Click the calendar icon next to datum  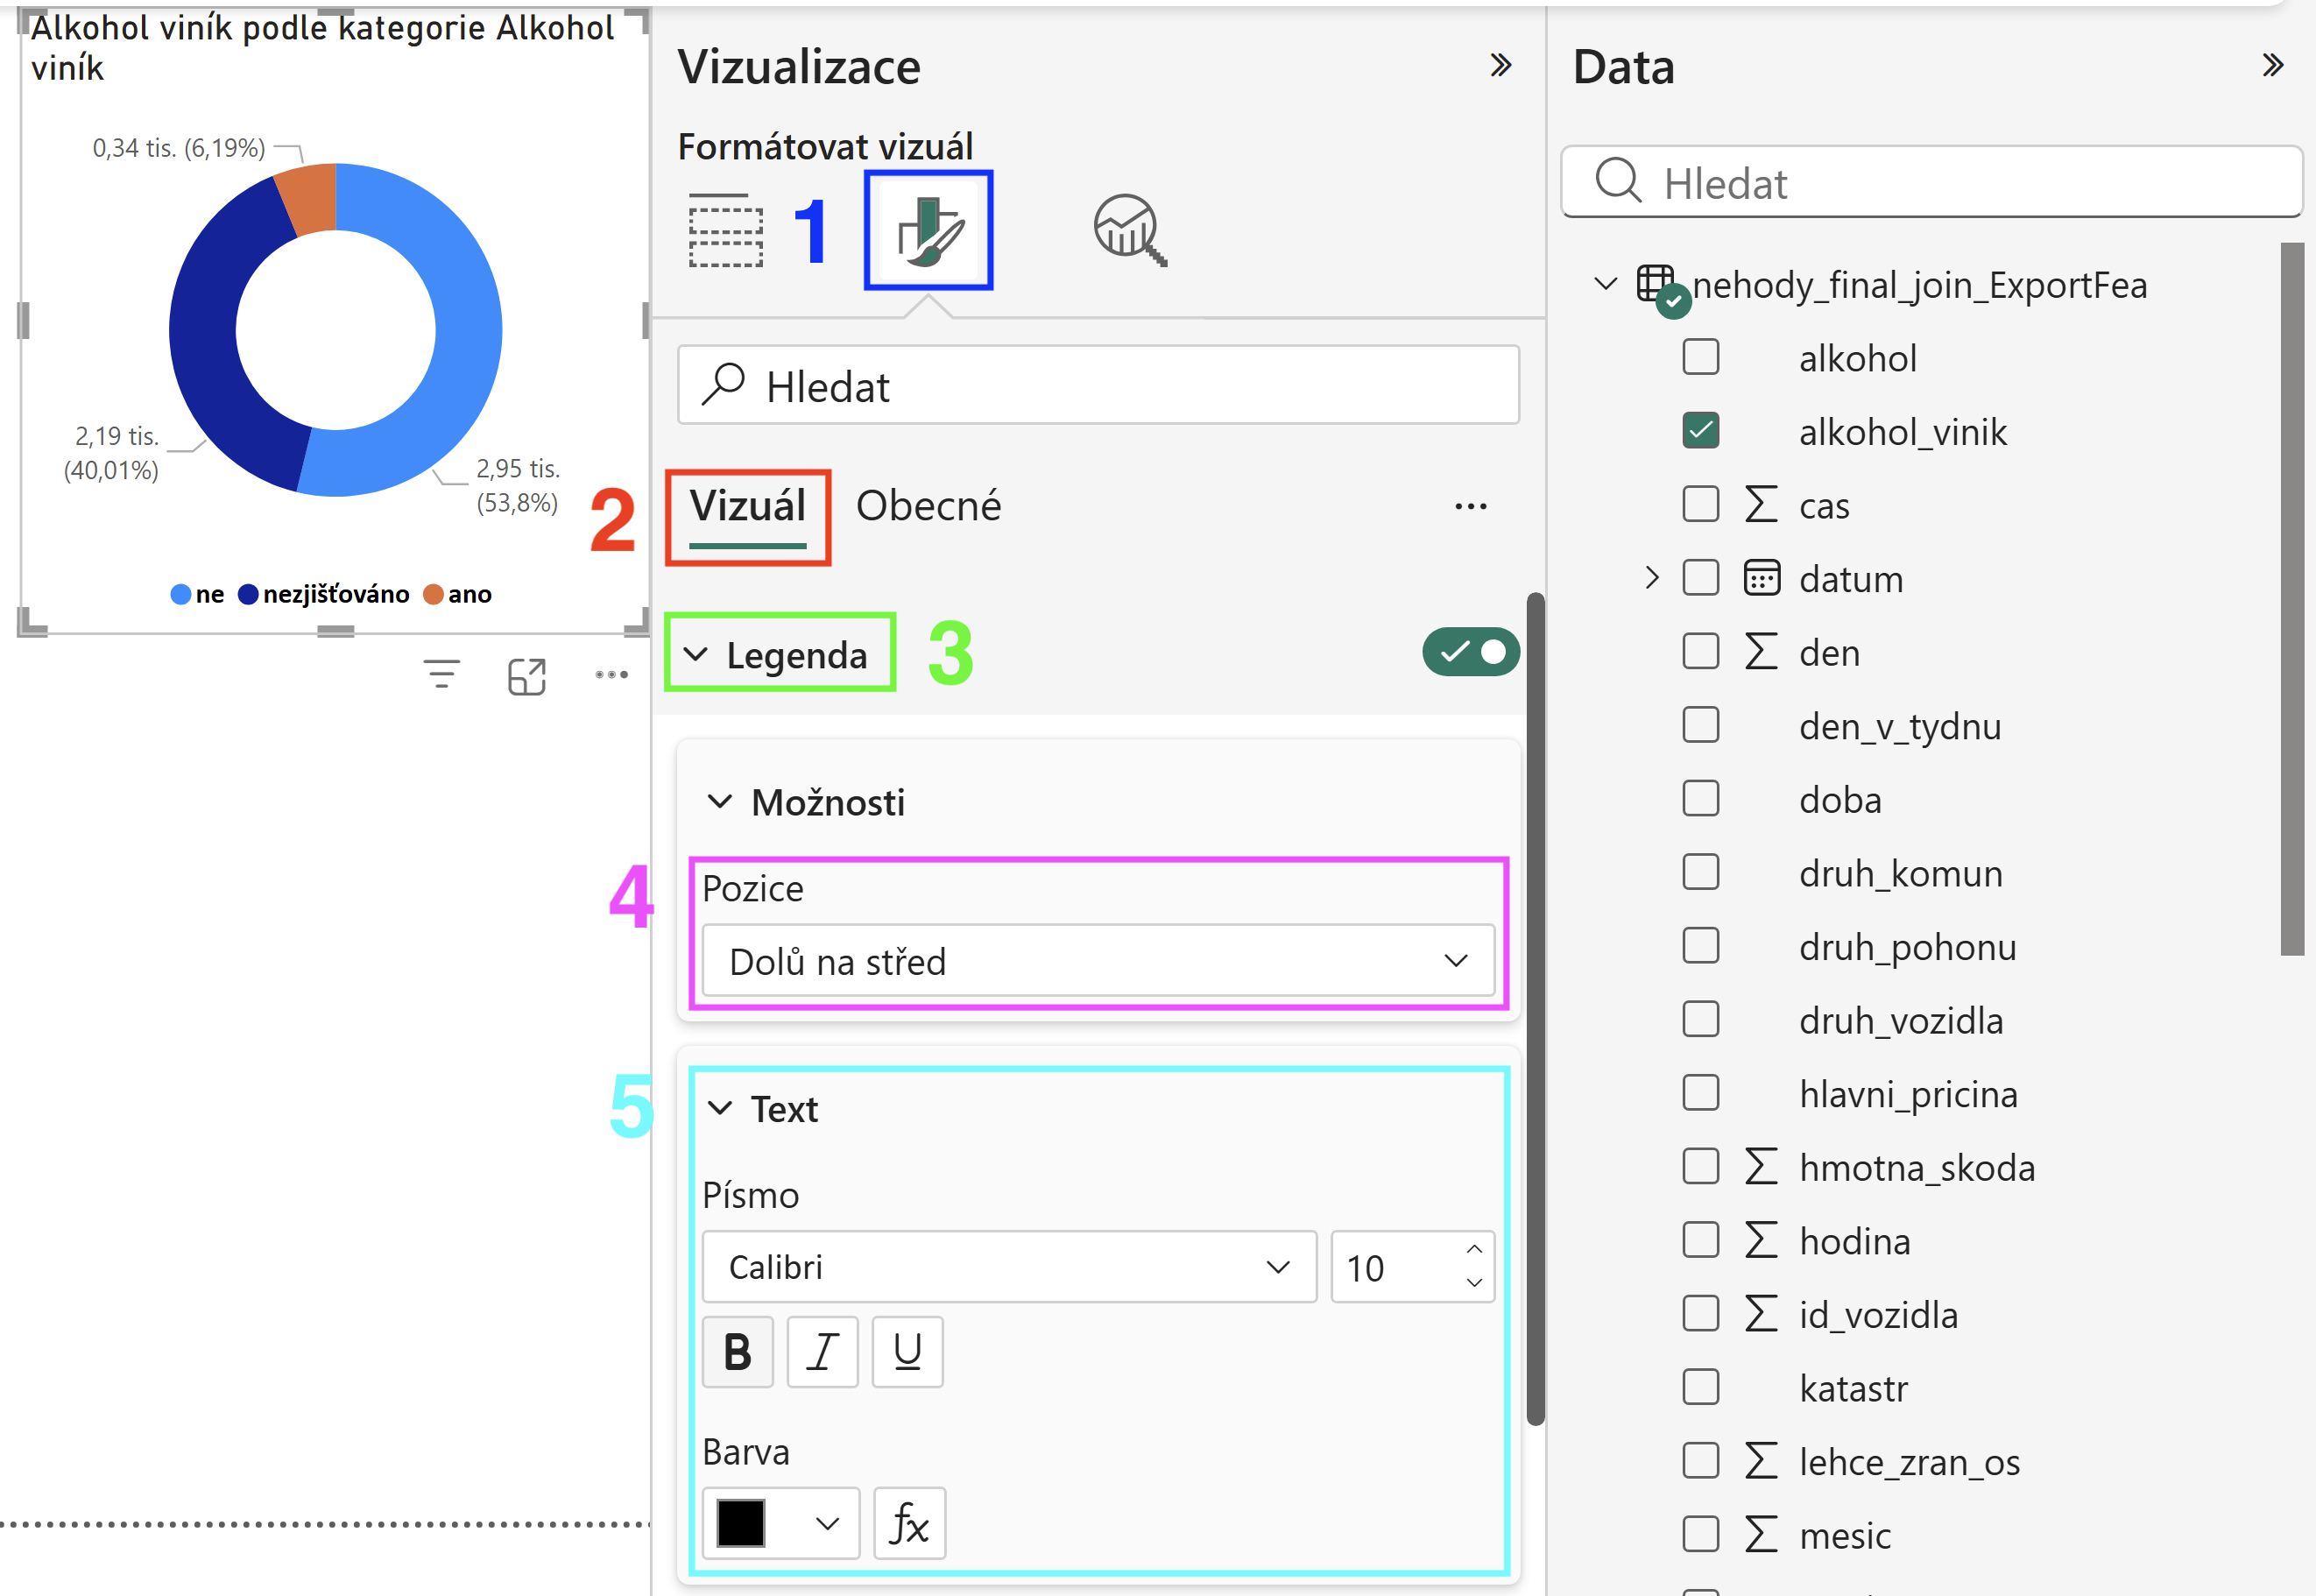point(1762,578)
